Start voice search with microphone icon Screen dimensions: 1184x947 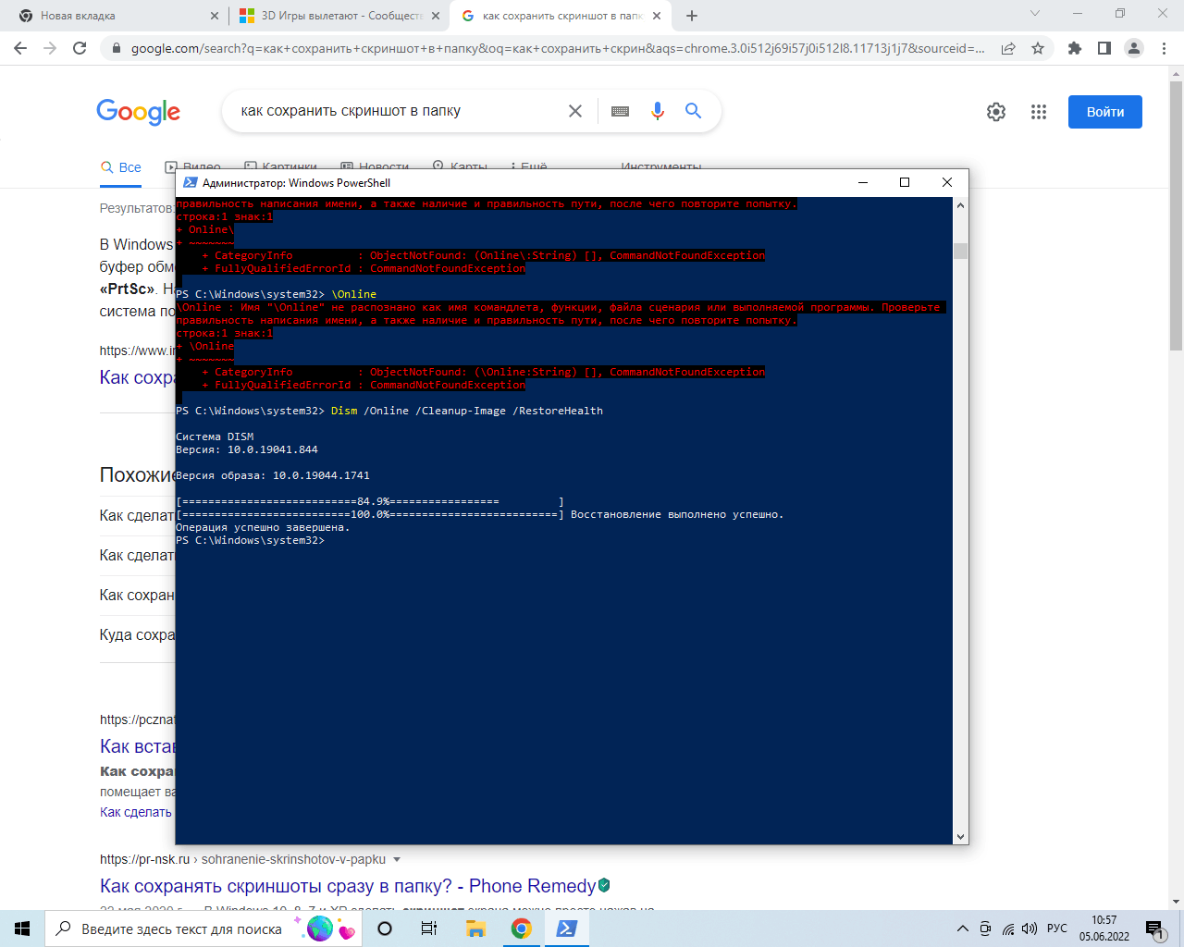(x=658, y=111)
